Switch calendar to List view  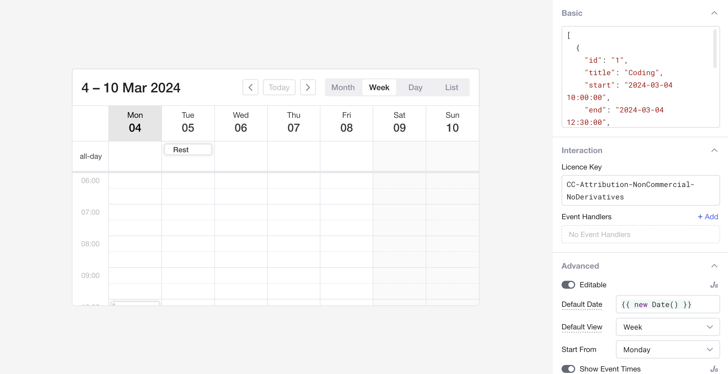(451, 87)
